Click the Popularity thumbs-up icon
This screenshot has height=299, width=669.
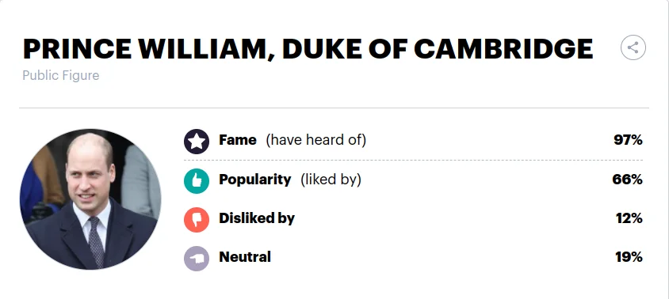(197, 180)
